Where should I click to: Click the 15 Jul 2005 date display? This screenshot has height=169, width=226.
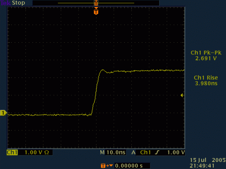(208, 160)
